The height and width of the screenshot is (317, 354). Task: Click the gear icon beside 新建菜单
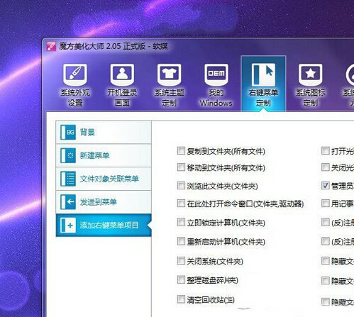pyautogui.click(x=68, y=155)
